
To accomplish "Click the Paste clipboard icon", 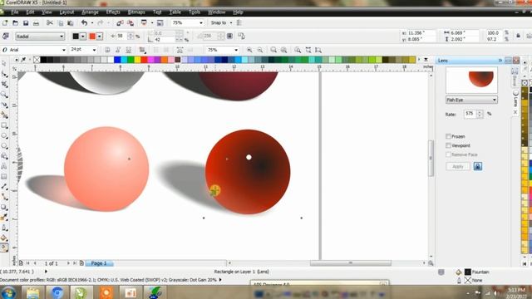I will [x=70, y=23].
